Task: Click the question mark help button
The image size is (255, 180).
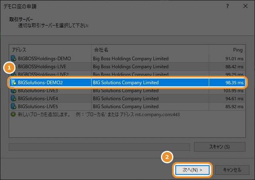Action: pyautogui.click(x=228, y=6)
